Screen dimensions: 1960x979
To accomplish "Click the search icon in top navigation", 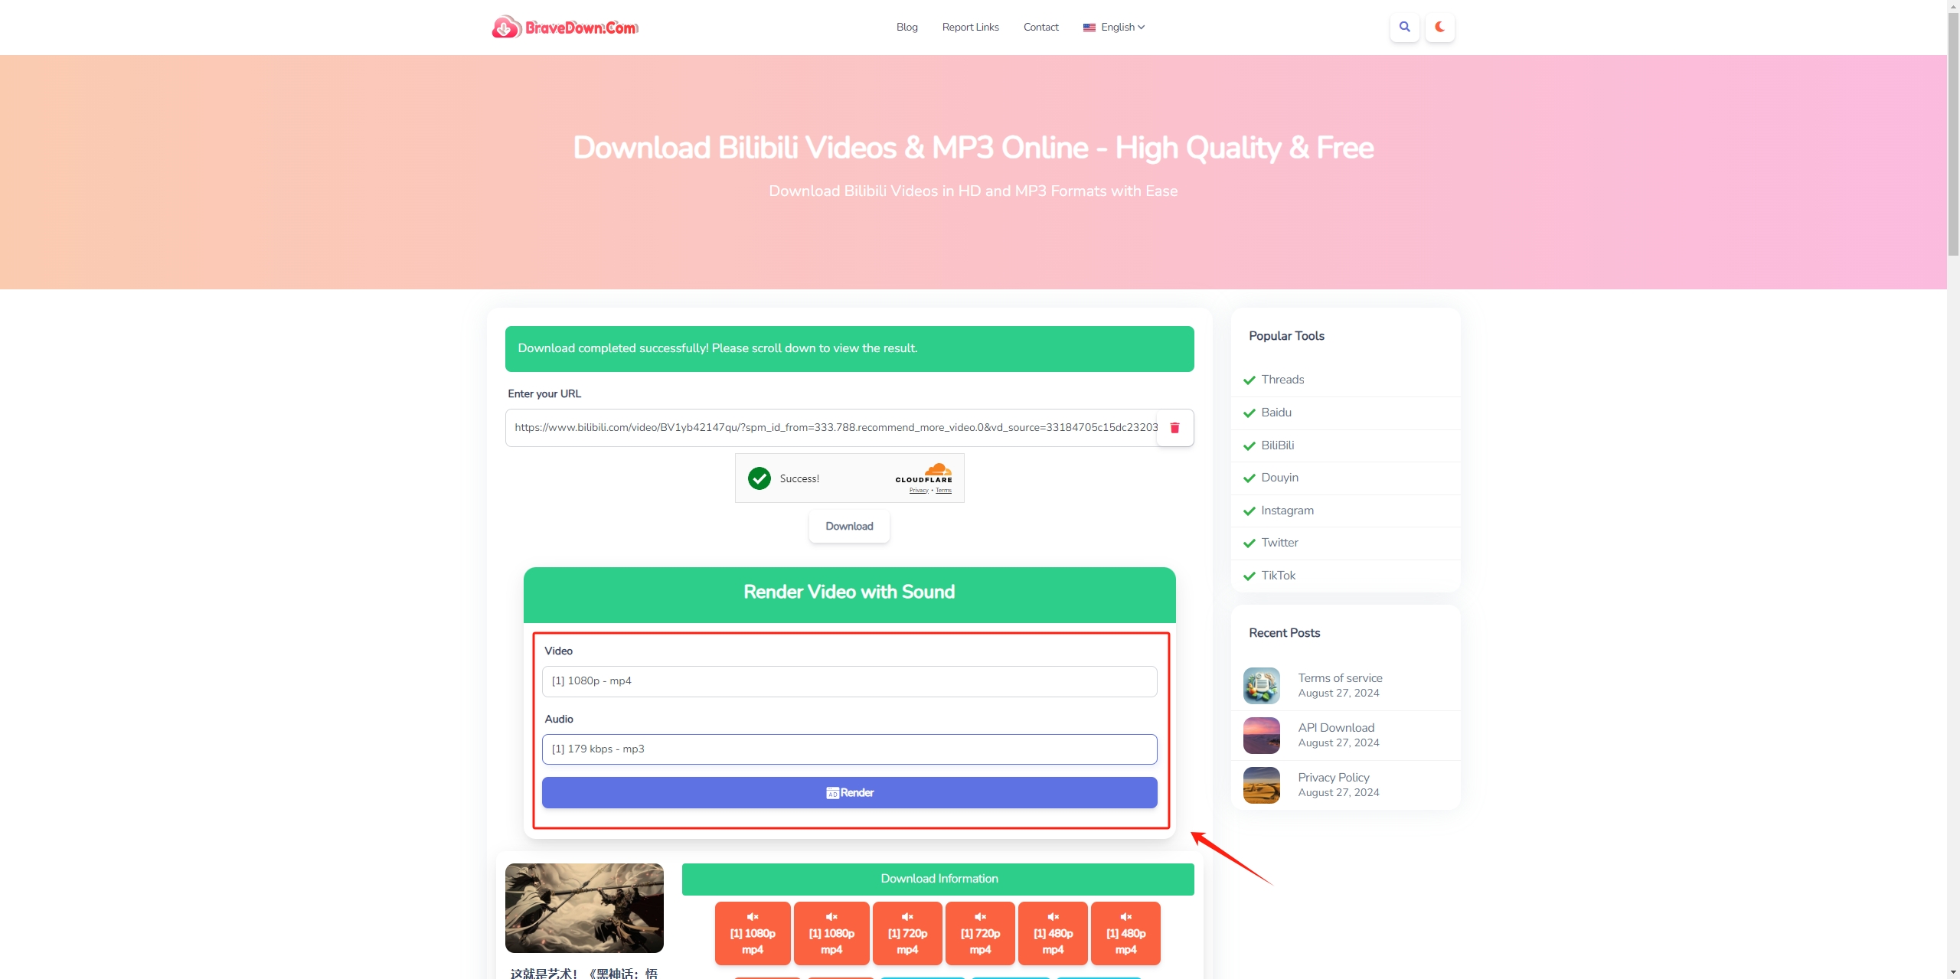I will 1403,26.
